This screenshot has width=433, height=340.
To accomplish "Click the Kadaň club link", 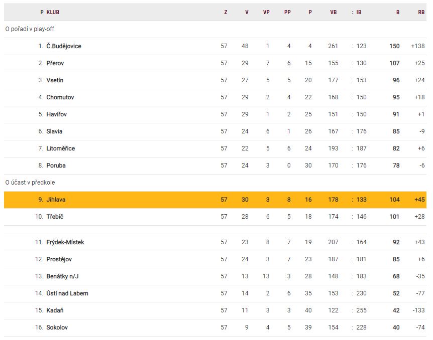I will point(55,310).
